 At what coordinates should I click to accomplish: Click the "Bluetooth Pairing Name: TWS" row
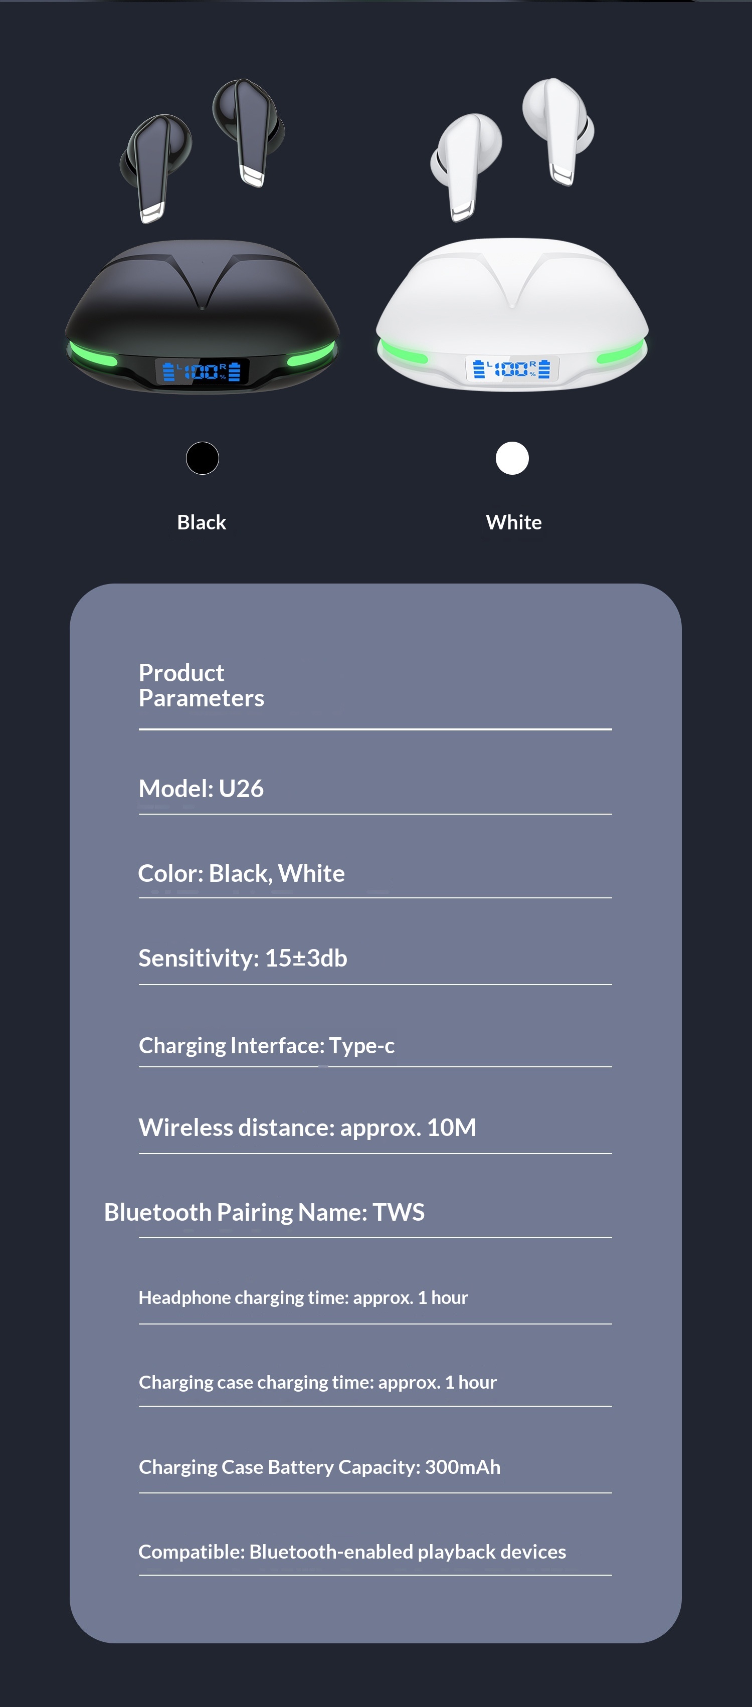coord(264,1212)
